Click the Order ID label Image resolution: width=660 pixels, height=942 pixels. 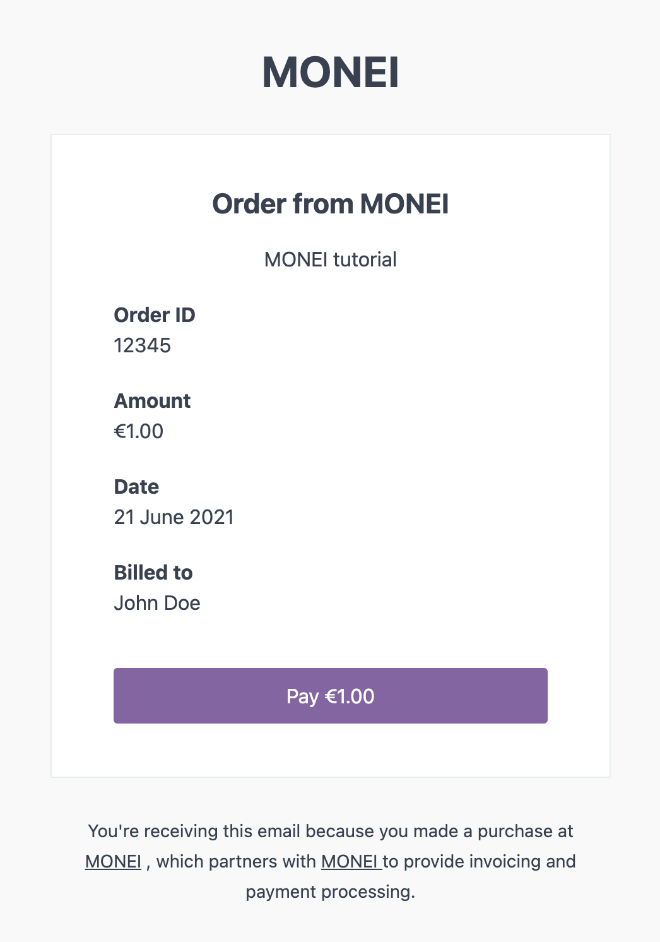click(x=155, y=315)
